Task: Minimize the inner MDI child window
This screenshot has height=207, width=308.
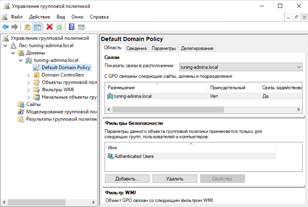Action: tap(288, 17)
